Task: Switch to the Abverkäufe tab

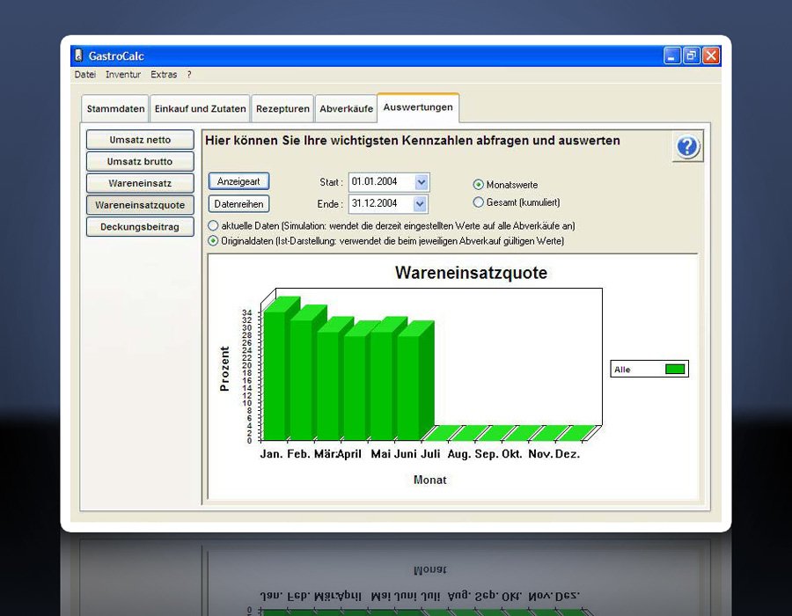Action: point(346,108)
